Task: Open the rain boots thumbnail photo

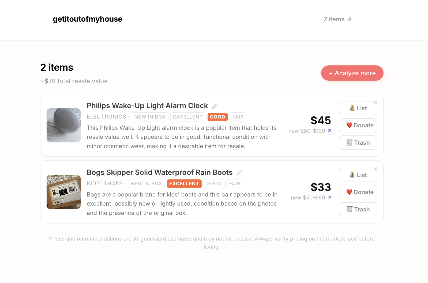Action: pyautogui.click(x=63, y=192)
